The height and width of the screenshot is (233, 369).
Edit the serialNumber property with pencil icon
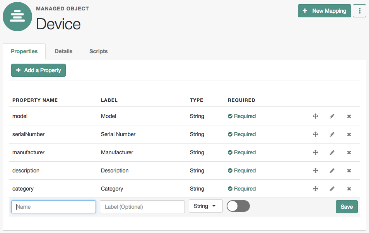(332, 134)
